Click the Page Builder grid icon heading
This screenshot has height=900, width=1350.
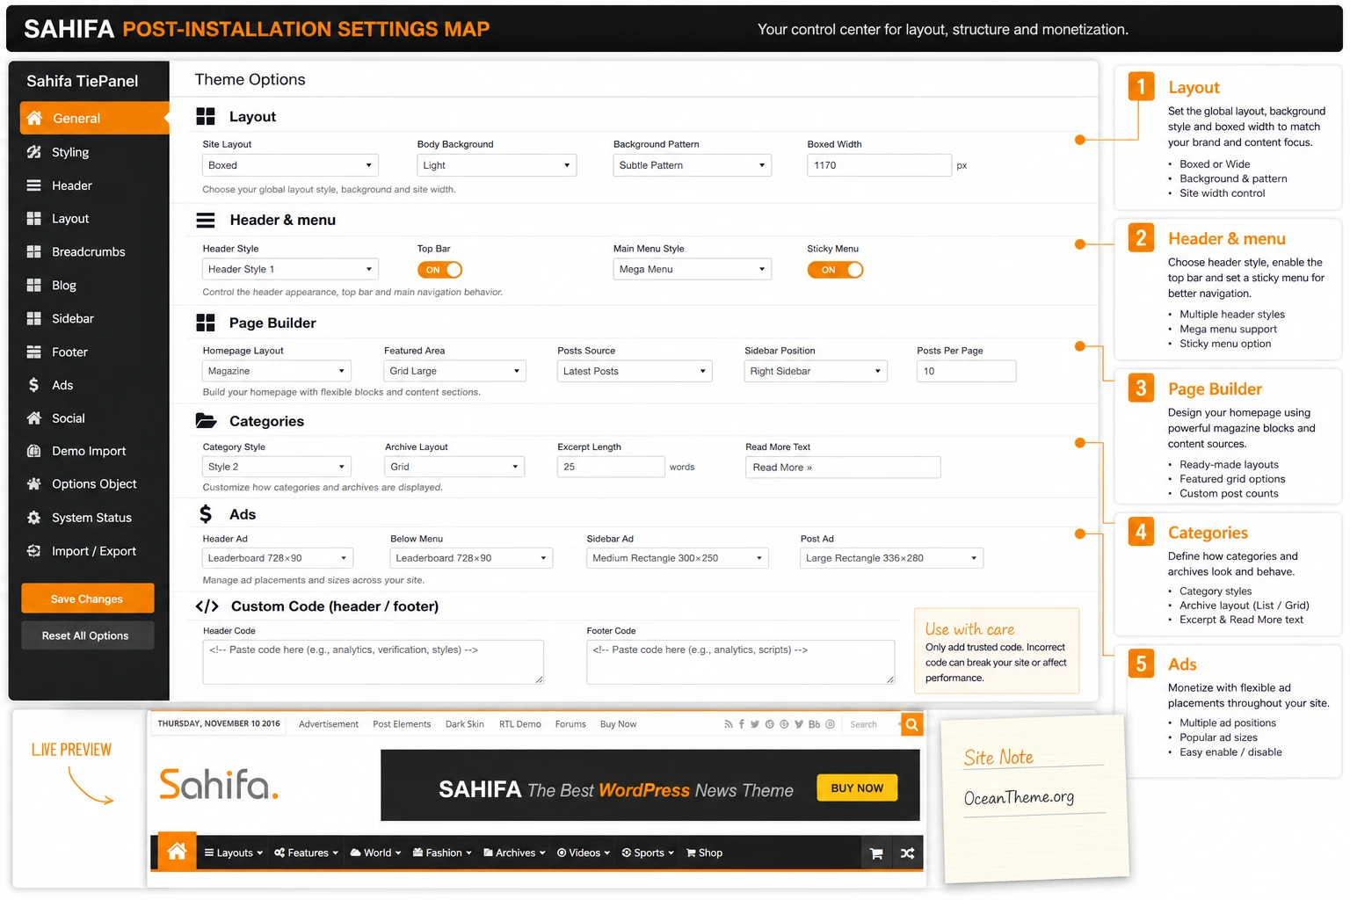click(206, 323)
